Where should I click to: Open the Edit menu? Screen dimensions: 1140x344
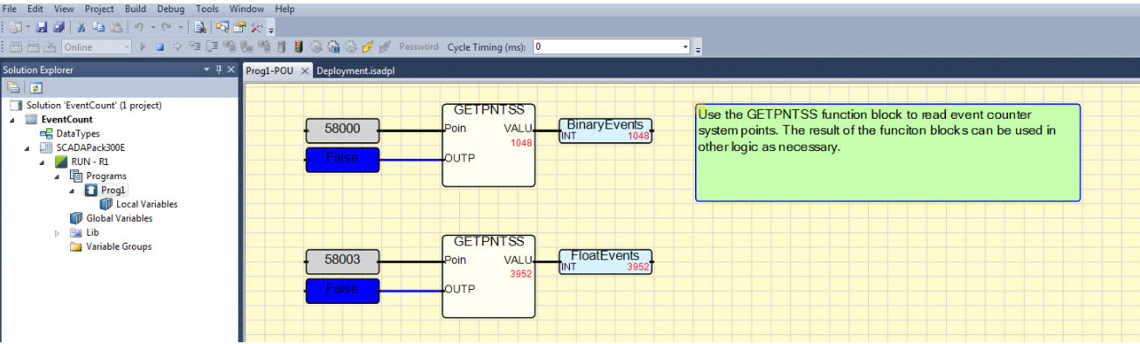point(35,9)
